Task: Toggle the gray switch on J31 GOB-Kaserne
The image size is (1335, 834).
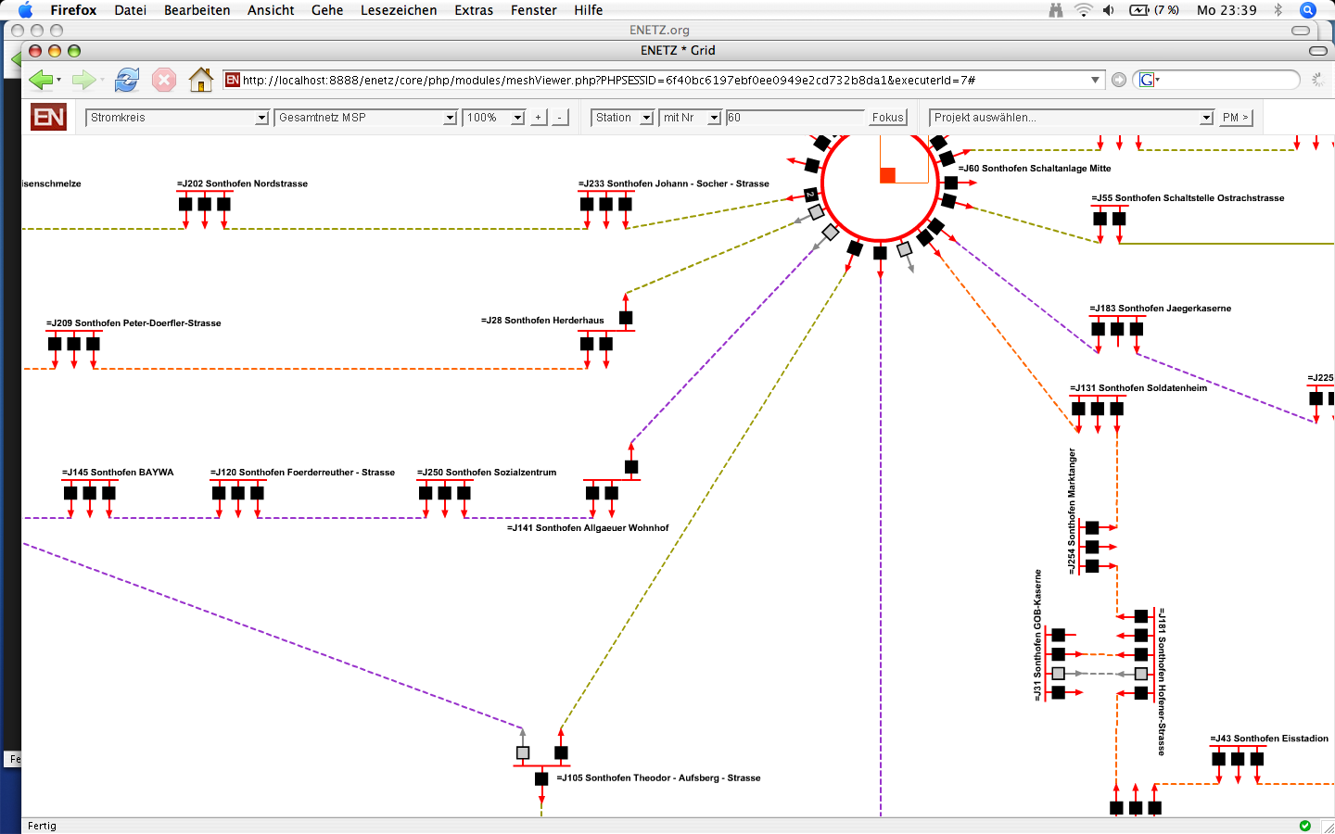Action: click(1058, 674)
